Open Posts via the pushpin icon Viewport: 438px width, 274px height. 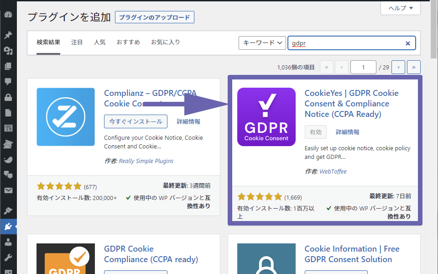[8, 35]
